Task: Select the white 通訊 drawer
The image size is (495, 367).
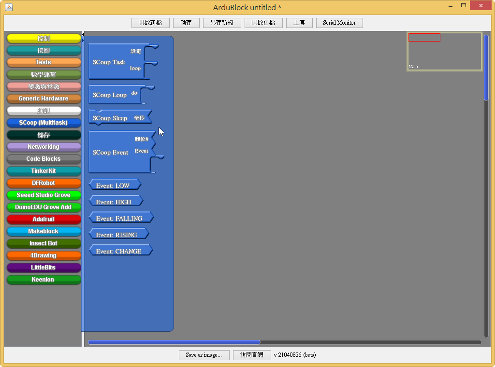Action: coord(44,111)
